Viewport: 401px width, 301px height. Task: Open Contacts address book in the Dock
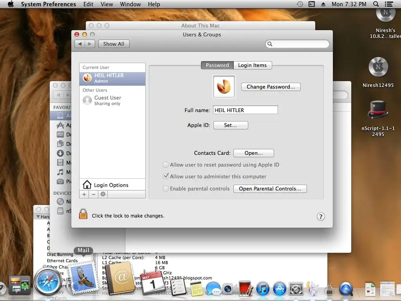(120, 279)
